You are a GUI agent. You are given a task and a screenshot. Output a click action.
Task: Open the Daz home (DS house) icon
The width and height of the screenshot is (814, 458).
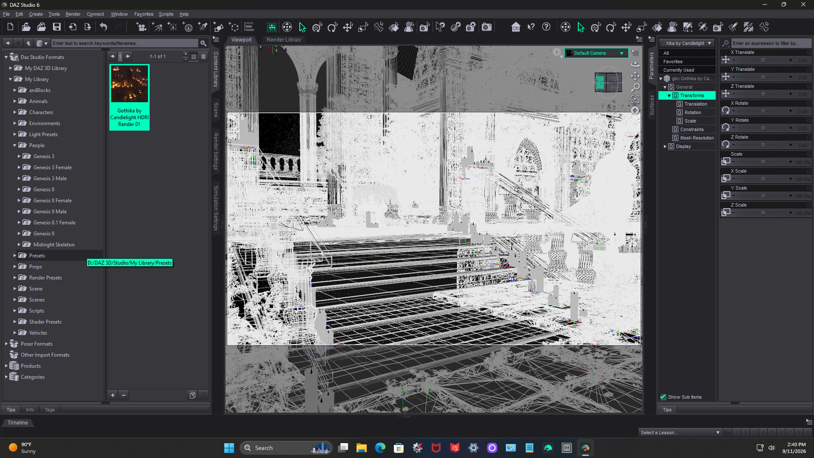[516, 27]
